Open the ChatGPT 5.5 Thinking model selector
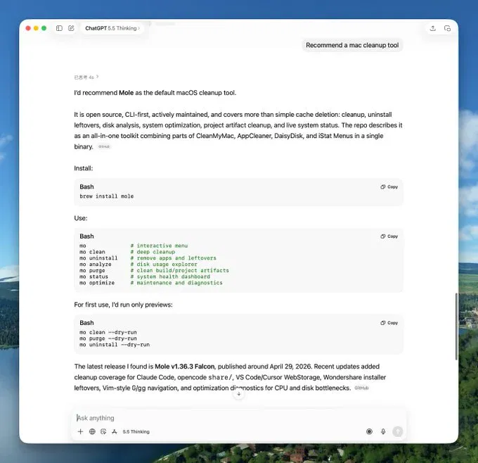Viewport: 478px width, 463px height. coord(112,28)
